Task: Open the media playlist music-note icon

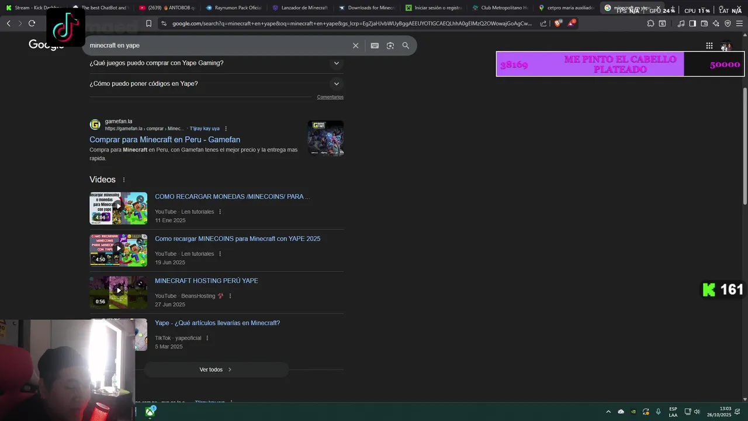Action: pyautogui.click(x=681, y=23)
